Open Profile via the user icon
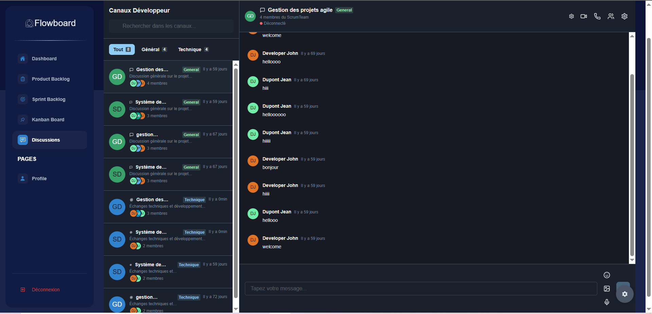The width and height of the screenshot is (652, 314). [x=22, y=179]
